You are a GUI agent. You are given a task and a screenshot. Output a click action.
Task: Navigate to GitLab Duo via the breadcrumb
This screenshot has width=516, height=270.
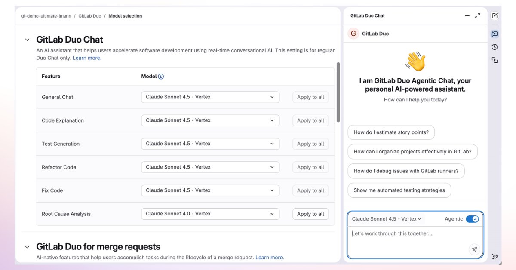pos(90,16)
